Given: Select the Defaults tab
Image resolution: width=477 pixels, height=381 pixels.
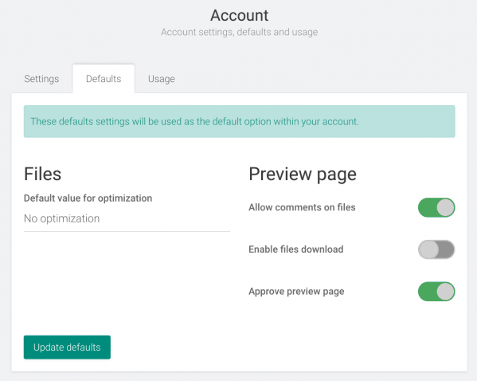Looking at the screenshot, I should point(104,79).
